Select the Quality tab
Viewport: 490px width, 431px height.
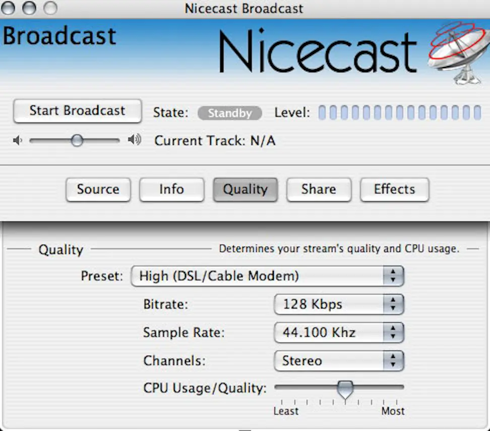pyautogui.click(x=245, y=190)
